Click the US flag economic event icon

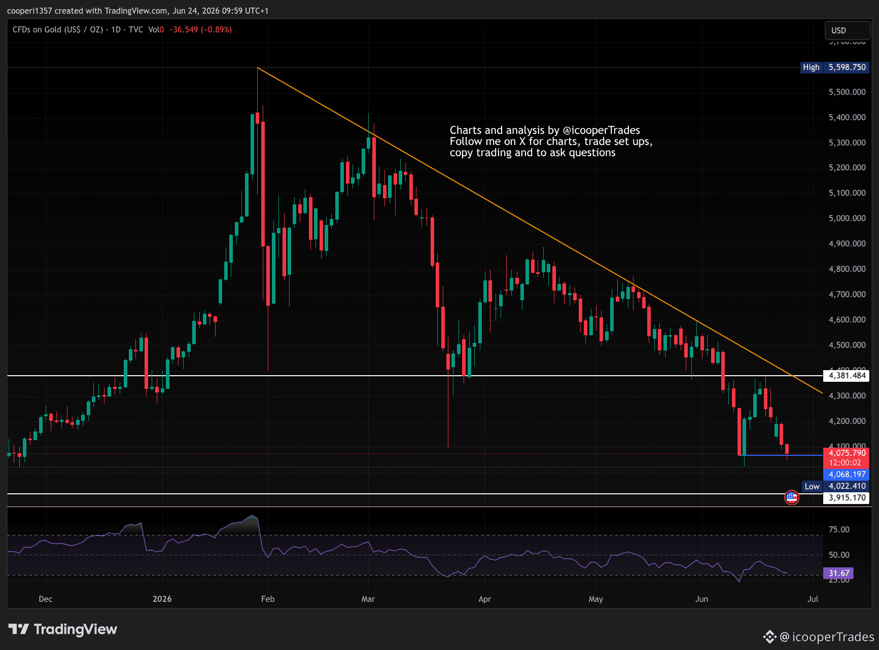tap(791, 497)
